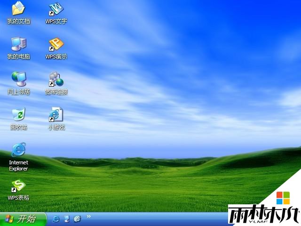Image resolution: width=301 pixels, height=226 pixels.
Task: Click the four-color Windows logo in corner
Action: 283,198
